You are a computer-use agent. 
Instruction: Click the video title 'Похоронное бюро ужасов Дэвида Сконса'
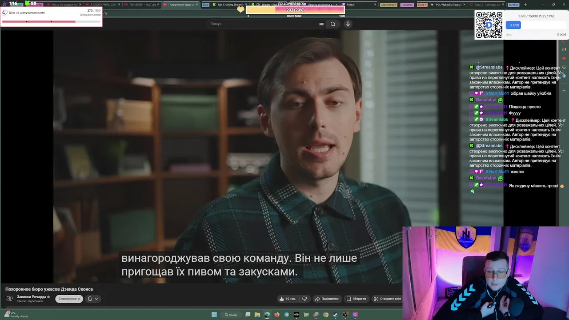[x=49, y=289]
